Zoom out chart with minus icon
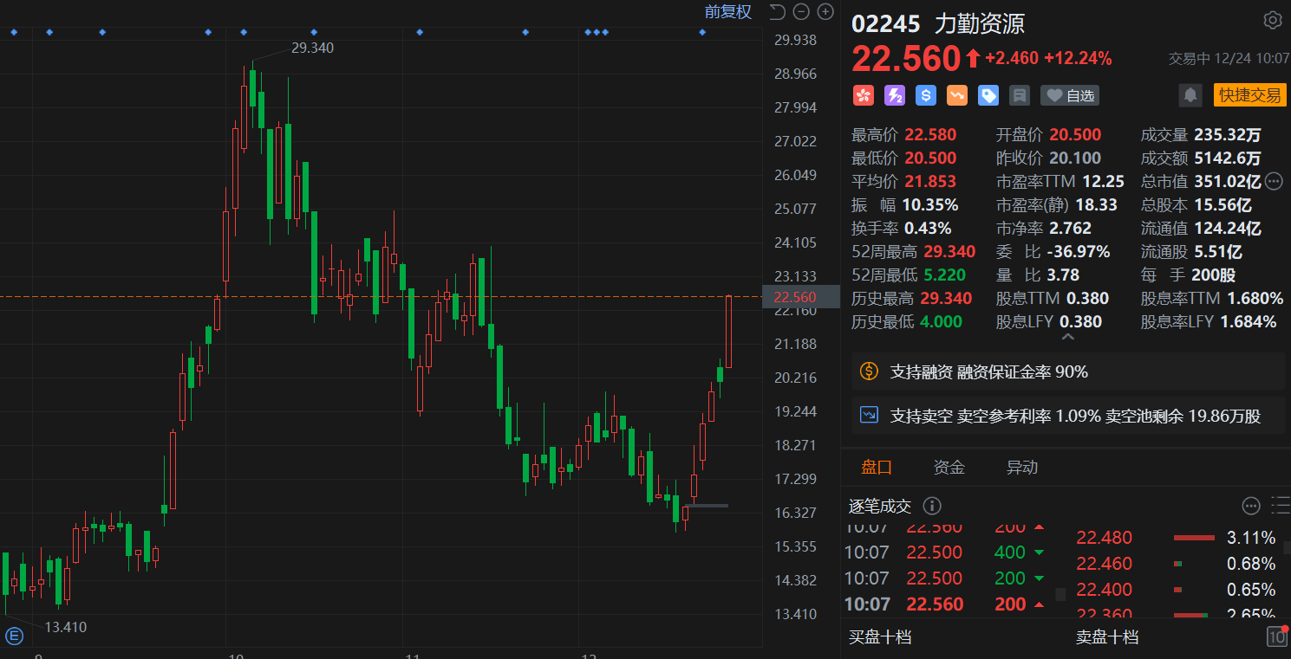Screen dimensions: 1291x659 click(x=801, y=12)
